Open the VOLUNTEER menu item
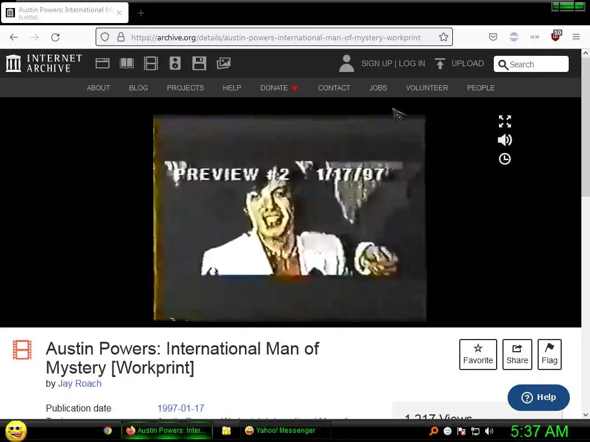Image resolution: width=590 pixels, height=442 pixels. coord(427,88)
